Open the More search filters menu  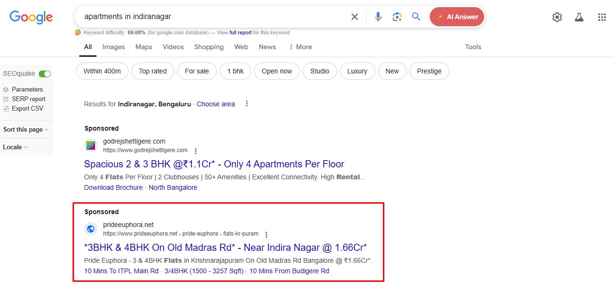[300, 47]
